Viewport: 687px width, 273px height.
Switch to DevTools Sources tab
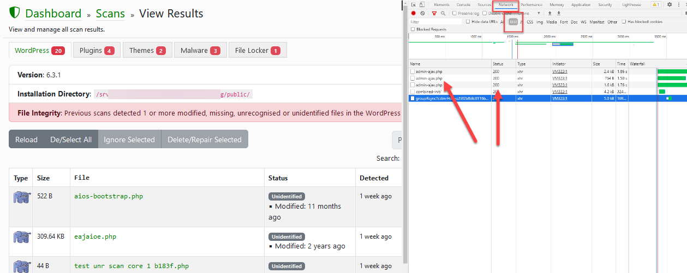485,4
